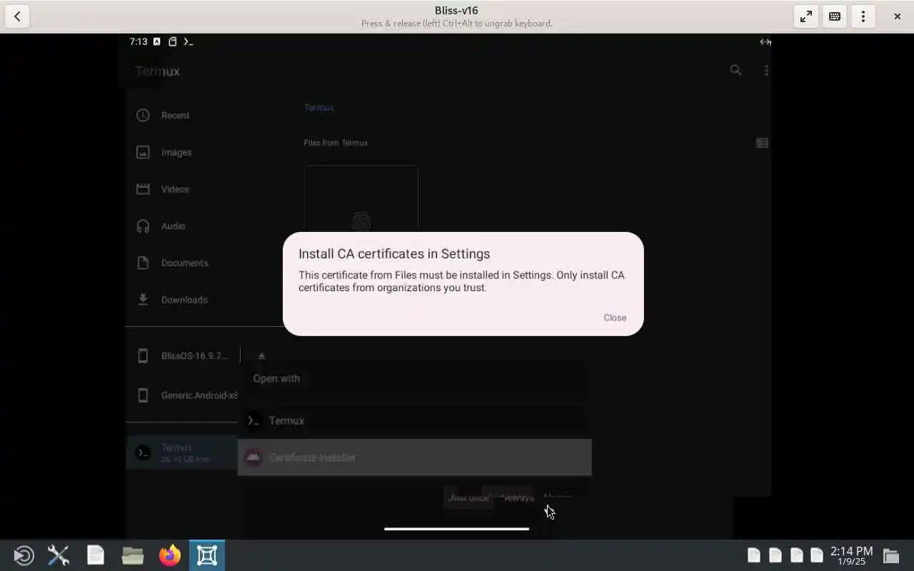Click the SD card icon in the Android status bar

tap(172, 41)
